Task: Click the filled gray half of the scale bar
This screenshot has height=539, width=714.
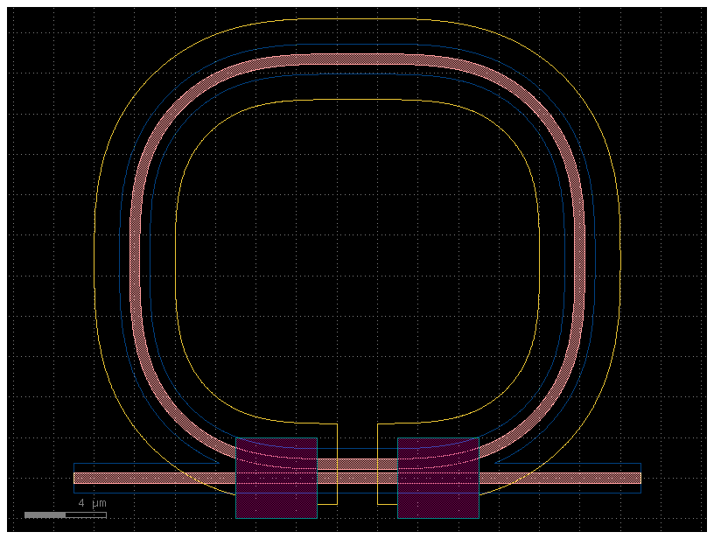Action: (x=44, y=514)
